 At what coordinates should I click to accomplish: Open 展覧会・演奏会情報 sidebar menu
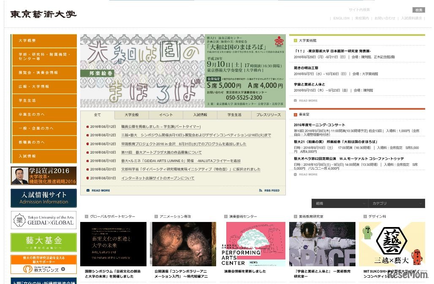tap(44, 73)
